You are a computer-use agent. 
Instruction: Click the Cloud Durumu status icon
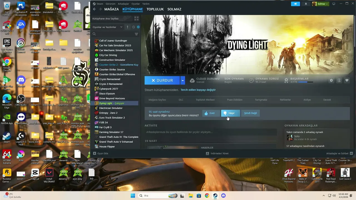click(x=192, y=80)
